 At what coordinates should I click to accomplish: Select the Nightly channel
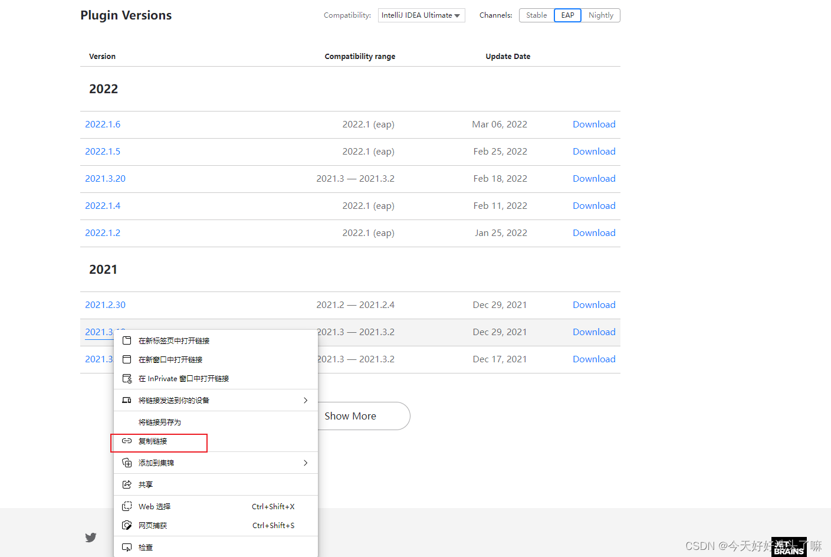[600, 15]
